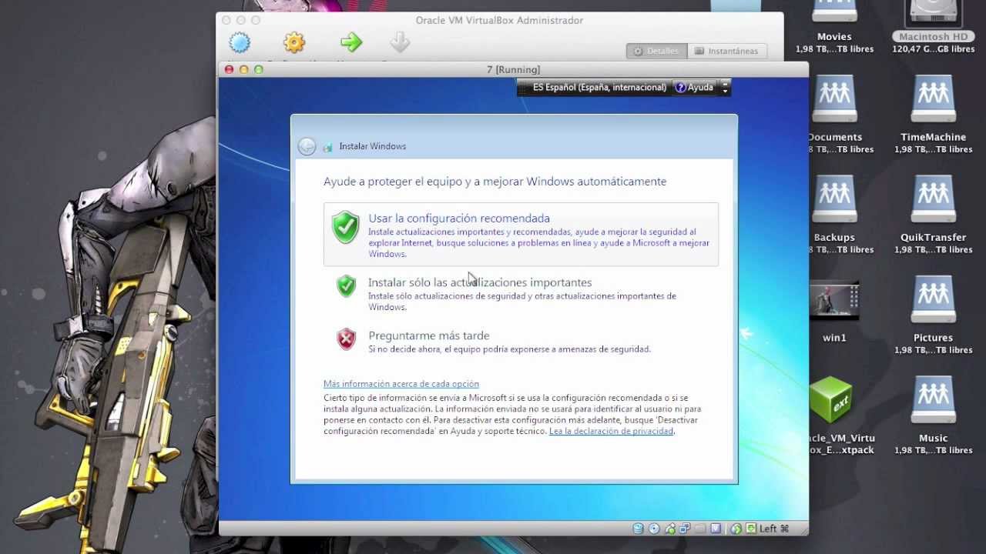Click the green Start arrow in VirtualBox toolbar
Screen dimensions: 986x554
[351, 42]
